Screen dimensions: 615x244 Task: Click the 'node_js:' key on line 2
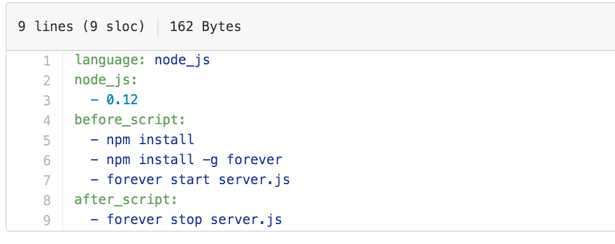tap(106, 80)
